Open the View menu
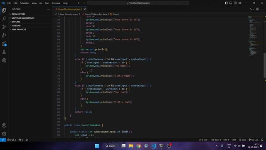 34,3
